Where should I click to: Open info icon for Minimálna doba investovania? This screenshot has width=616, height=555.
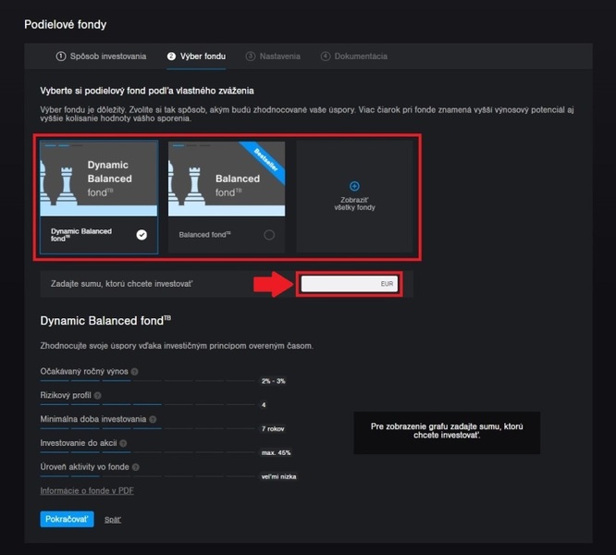[x=153, y=420]
